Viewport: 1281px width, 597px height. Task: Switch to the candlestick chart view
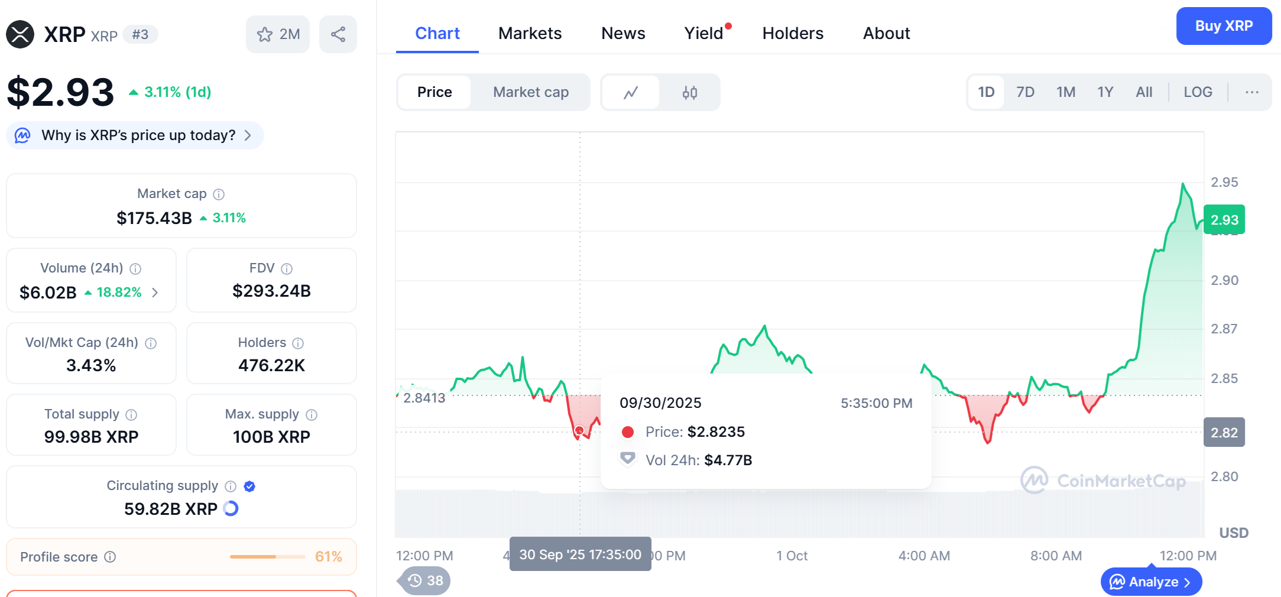(x=689, y=92)
